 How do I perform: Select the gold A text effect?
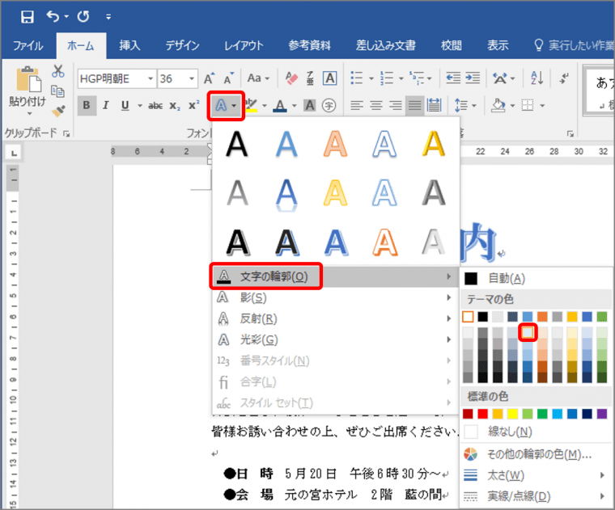pos(434,144)
